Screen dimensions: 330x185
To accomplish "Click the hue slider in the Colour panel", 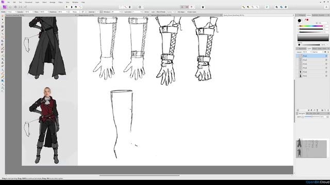I will point(311,26).
